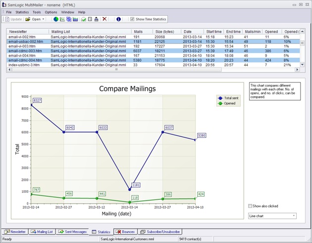
Task: Click the red X delete icon
Action: tap(104, 19)
